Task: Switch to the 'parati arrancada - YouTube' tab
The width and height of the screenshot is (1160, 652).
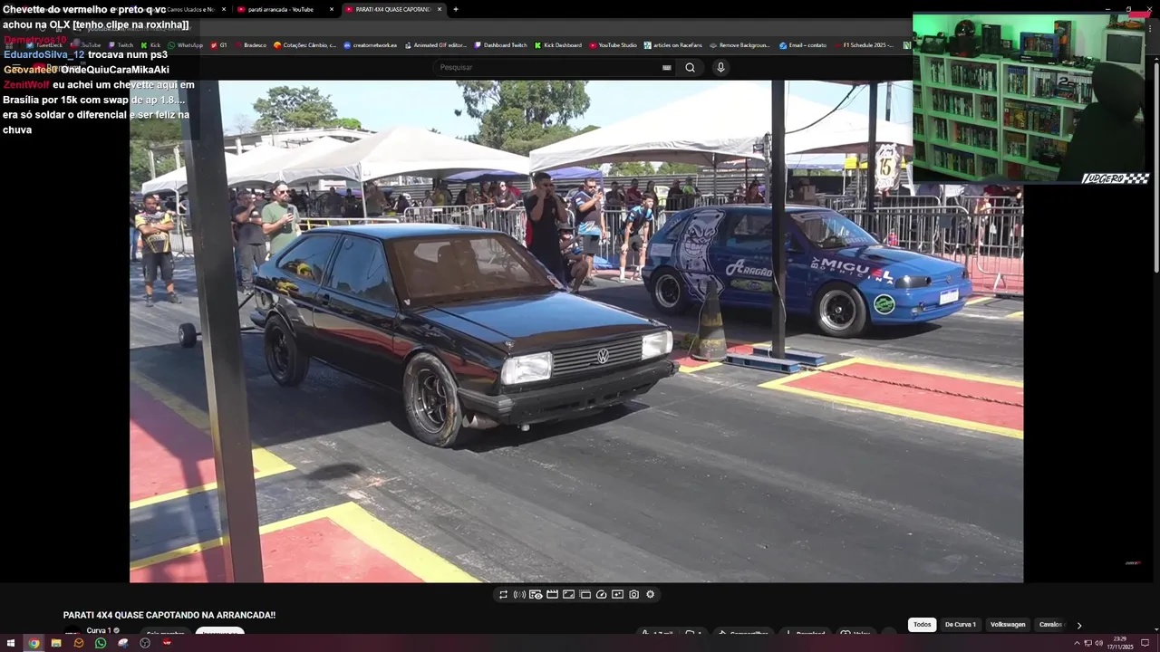Action: coord(280,9)
